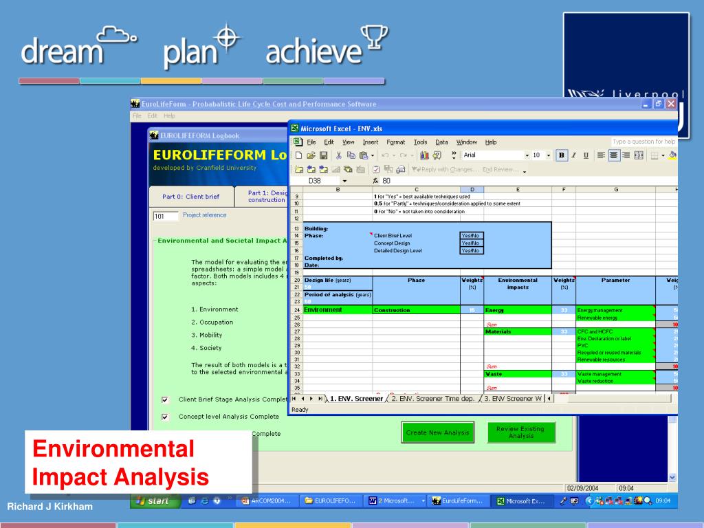Screen dimensions: 704x528
Task: Click the Create New Analysis button
Action: (437, 432)
